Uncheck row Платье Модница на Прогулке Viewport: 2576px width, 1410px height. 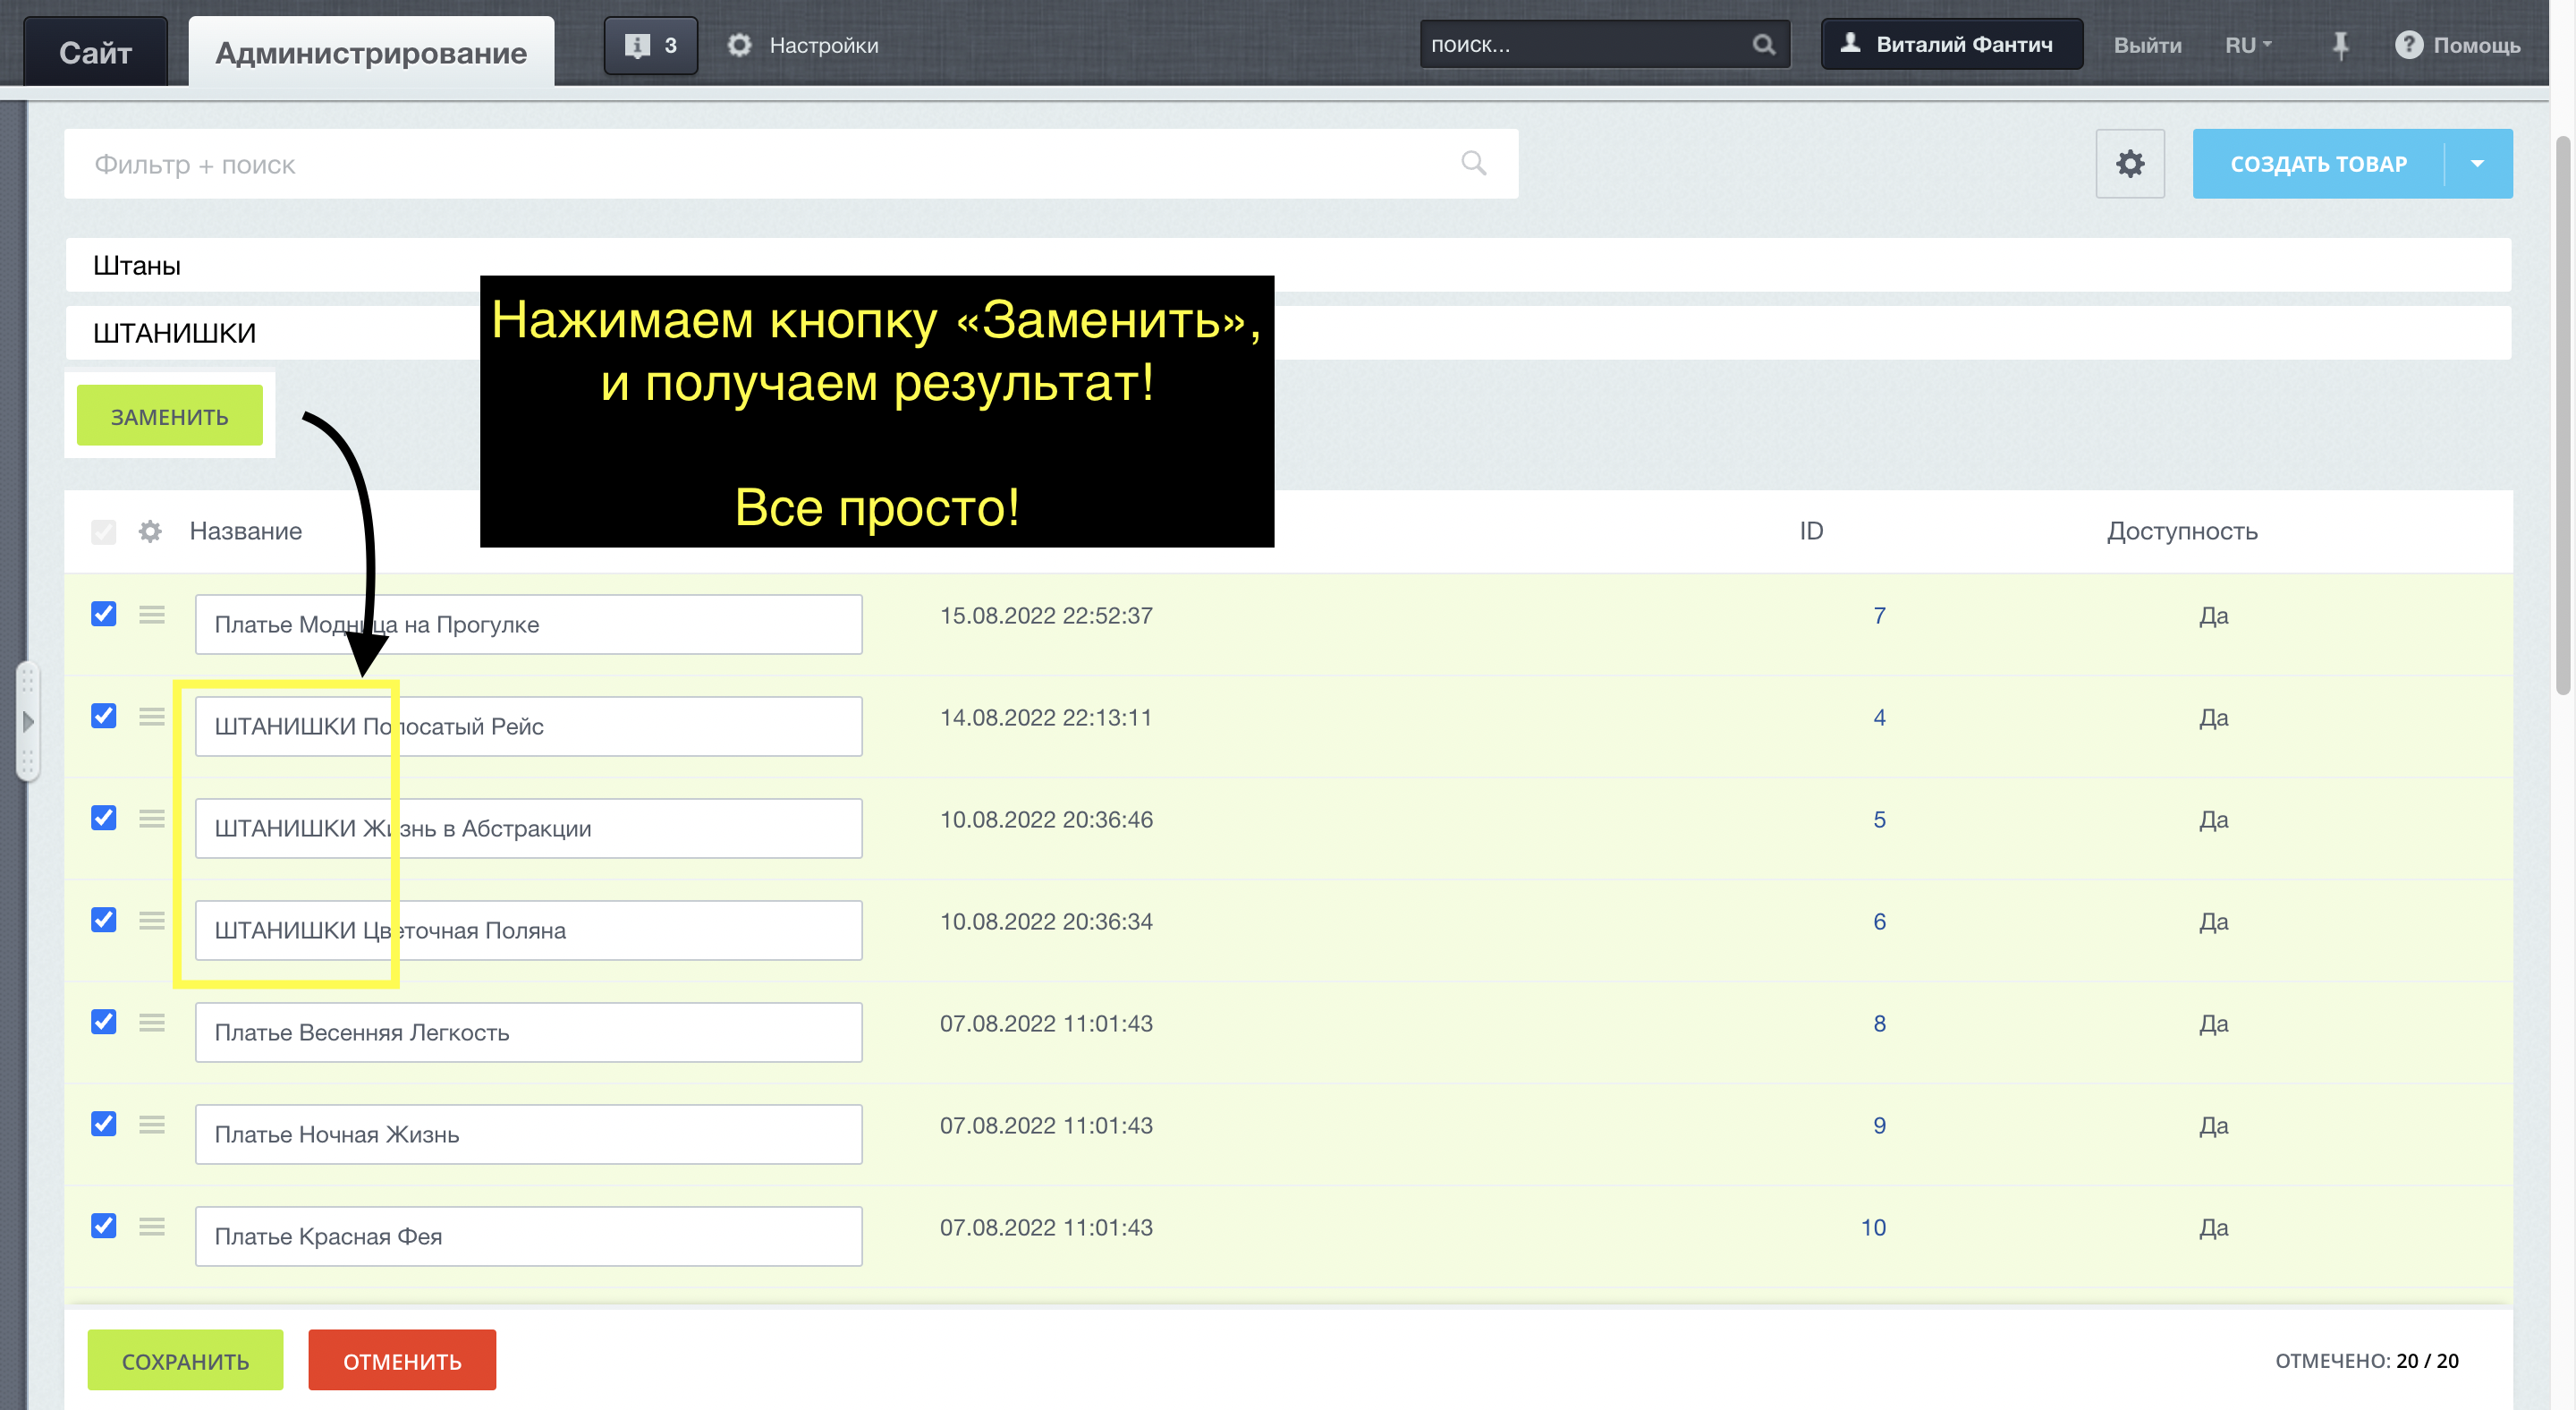(x=104, y=614)
